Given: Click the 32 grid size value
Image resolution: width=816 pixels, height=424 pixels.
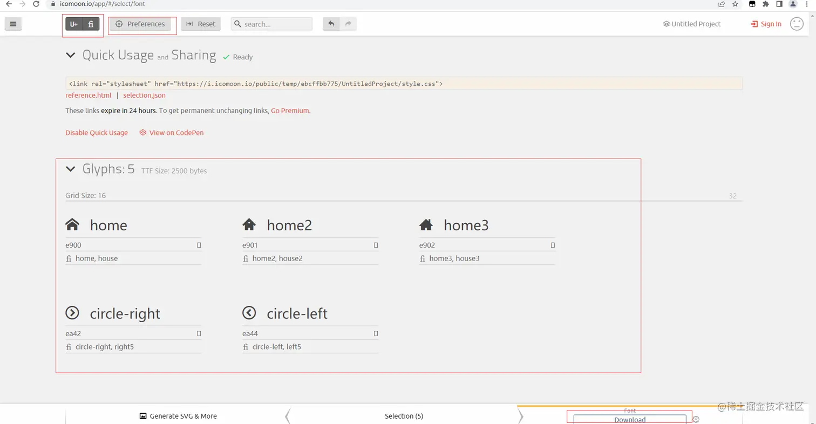Looking at the screenshot, I should tap(733, 196).
